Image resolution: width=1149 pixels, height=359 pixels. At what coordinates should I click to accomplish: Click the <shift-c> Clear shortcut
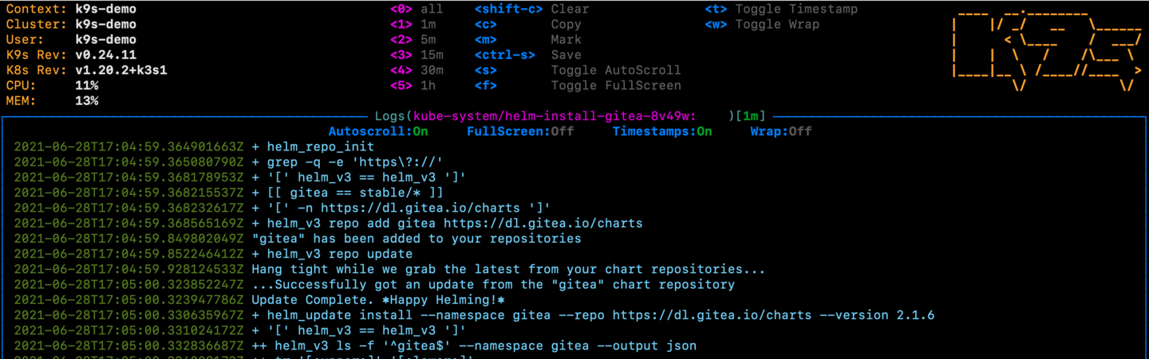pyautogui.click(x=531, y=9)
